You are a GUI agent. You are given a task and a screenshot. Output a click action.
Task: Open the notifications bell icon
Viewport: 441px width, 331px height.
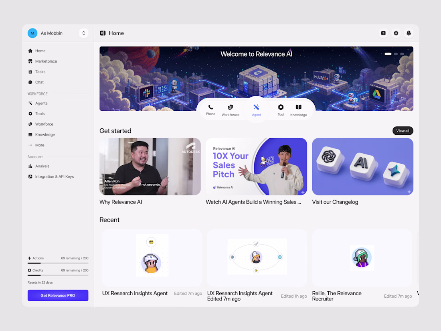(409, 33)
